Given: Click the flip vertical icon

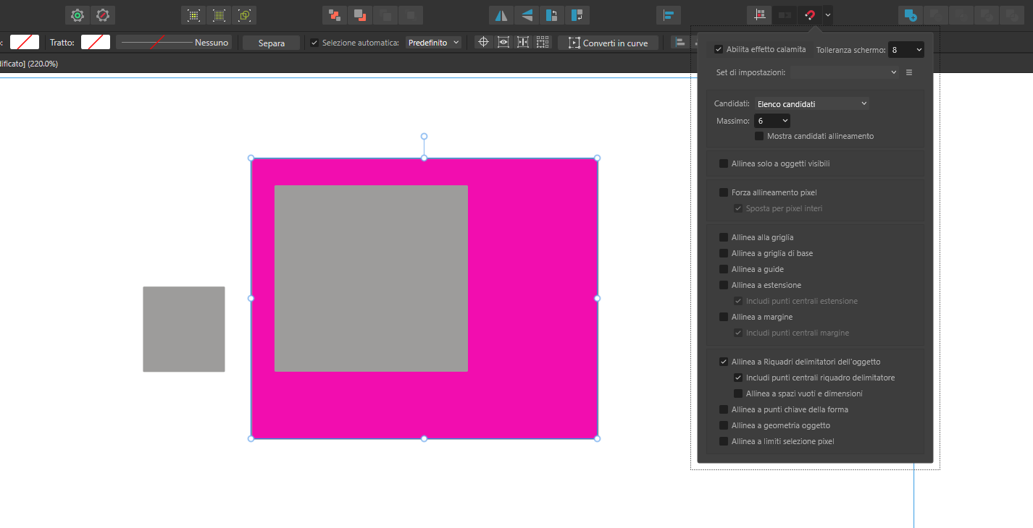Looking at the screenshot, I should (527, 15).
